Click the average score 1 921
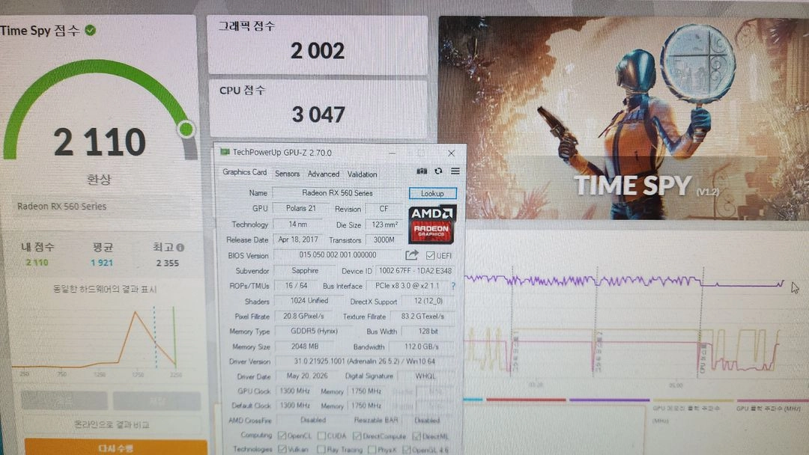This screenshot has width=809, height=455. pyautogui.click(x=102, y=263)
